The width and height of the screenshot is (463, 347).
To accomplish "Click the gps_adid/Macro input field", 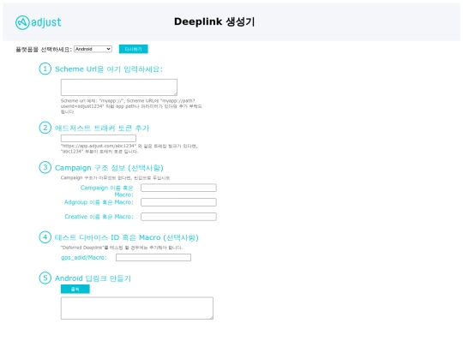I will (153, 258).
